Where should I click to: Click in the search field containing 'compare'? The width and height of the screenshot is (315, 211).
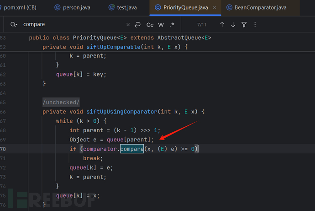[68, 24]
